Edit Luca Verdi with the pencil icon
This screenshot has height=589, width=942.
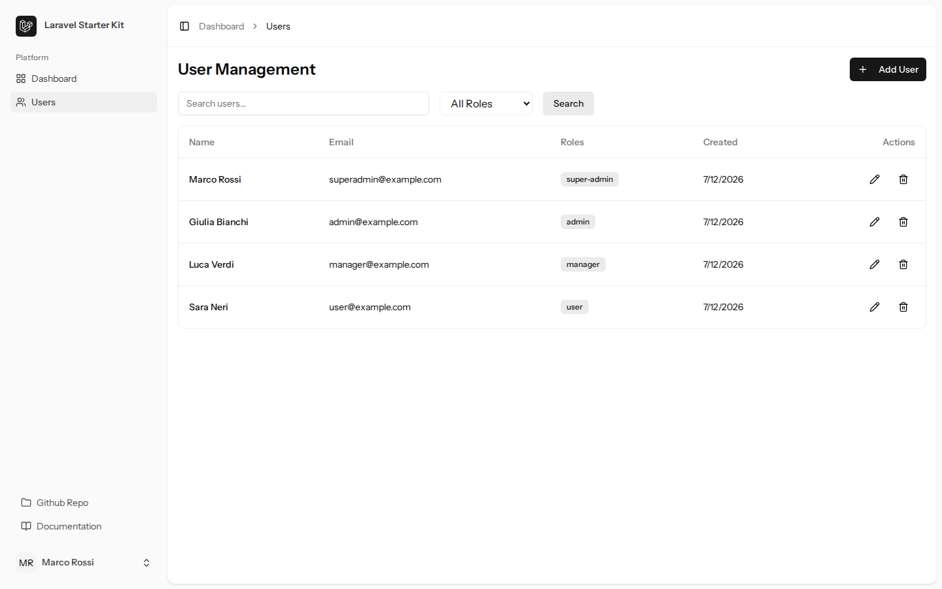pos(875,264)
